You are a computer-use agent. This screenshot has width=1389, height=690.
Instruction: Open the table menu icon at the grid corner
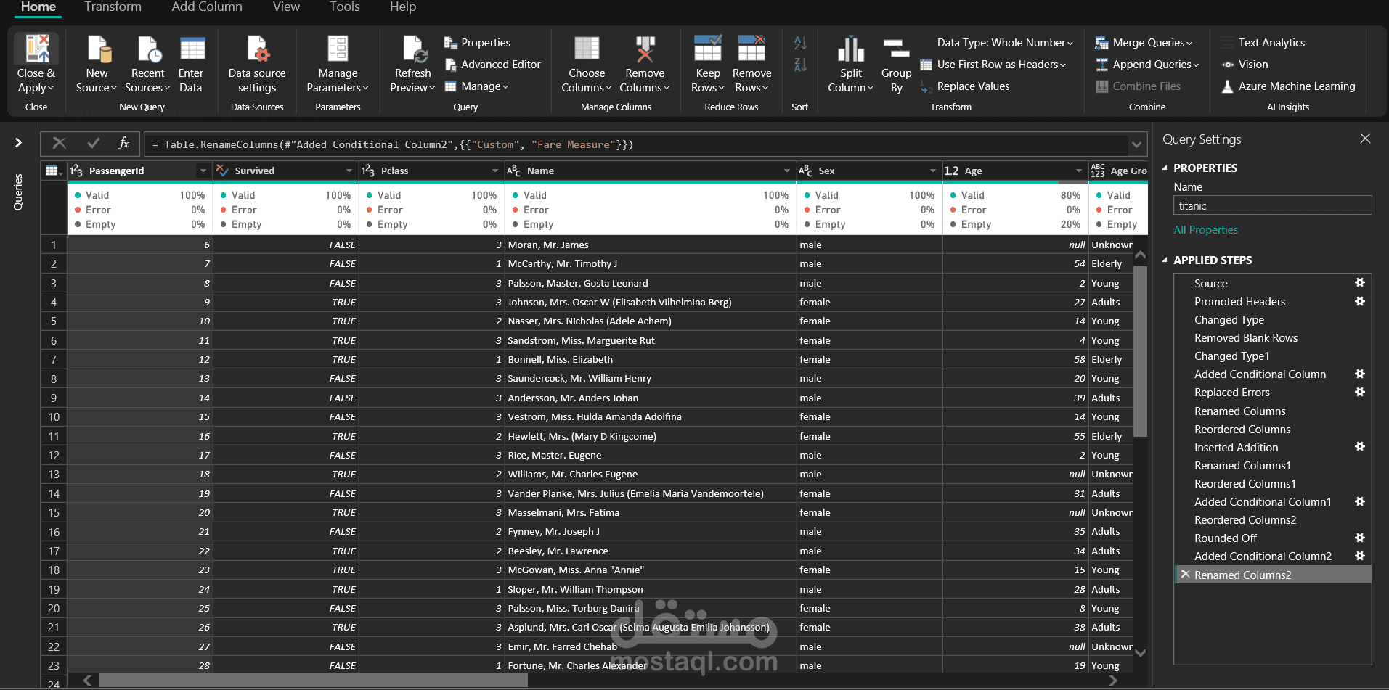pos(54,171)
